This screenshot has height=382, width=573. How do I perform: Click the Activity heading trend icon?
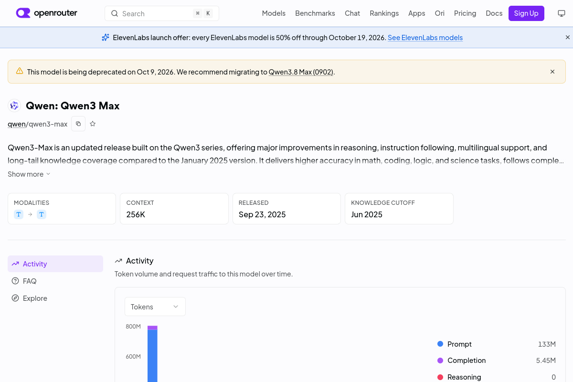coord(118,261)
